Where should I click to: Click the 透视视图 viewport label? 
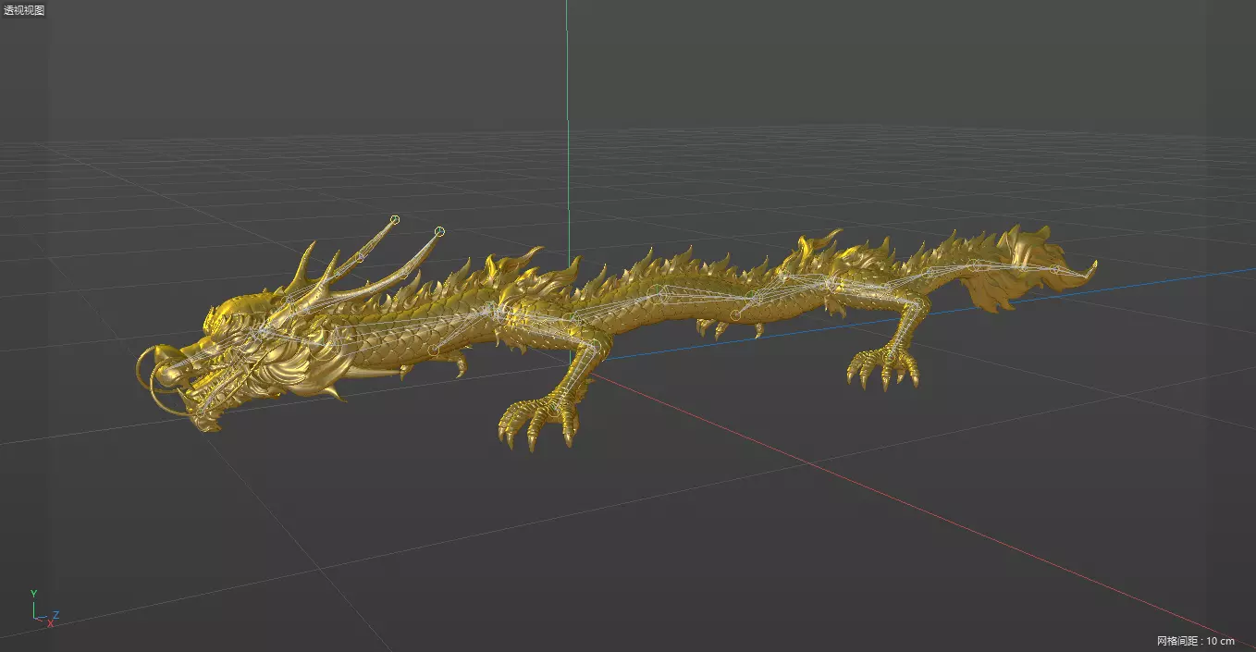coord(24,10)
